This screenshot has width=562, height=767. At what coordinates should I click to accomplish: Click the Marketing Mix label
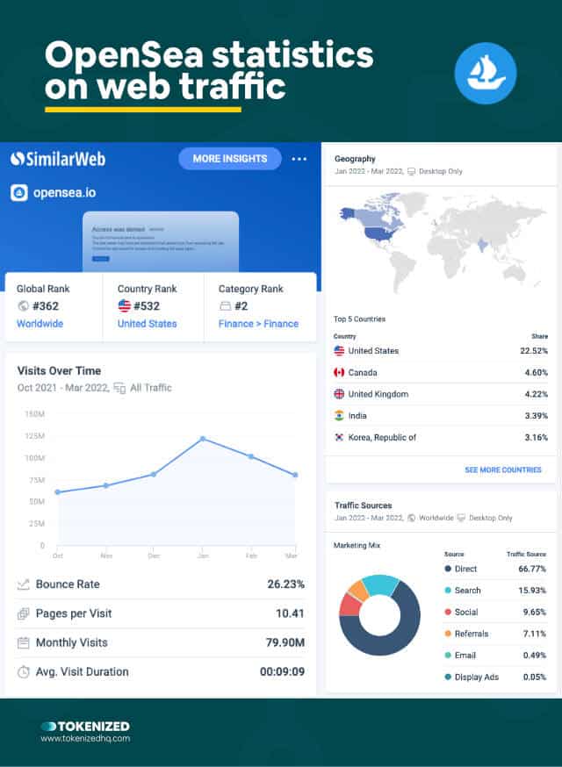[x=357, y=545]
